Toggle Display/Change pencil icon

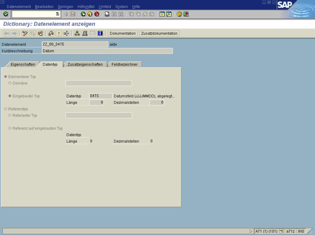(25, 33)
